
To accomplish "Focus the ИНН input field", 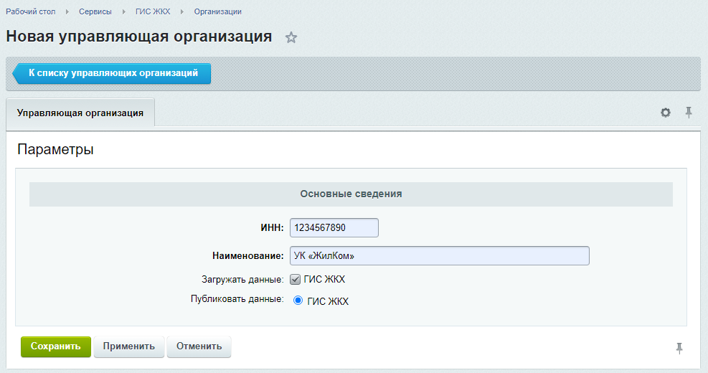I will [334, 227].
